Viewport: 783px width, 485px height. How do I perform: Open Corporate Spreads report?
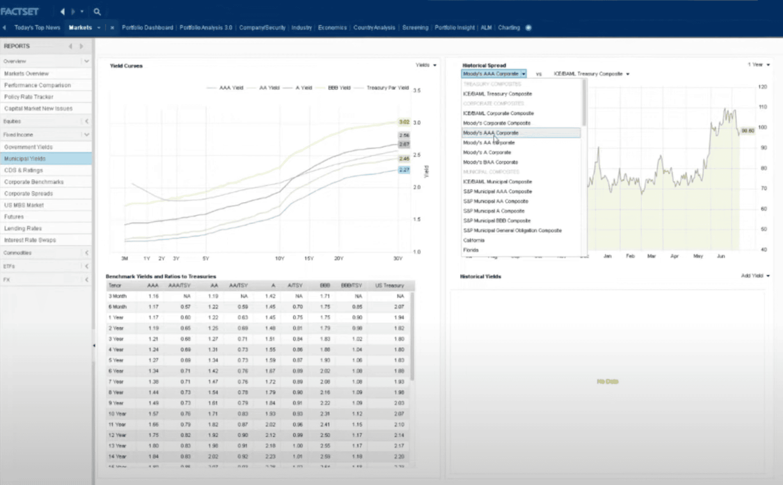[46, 194]
